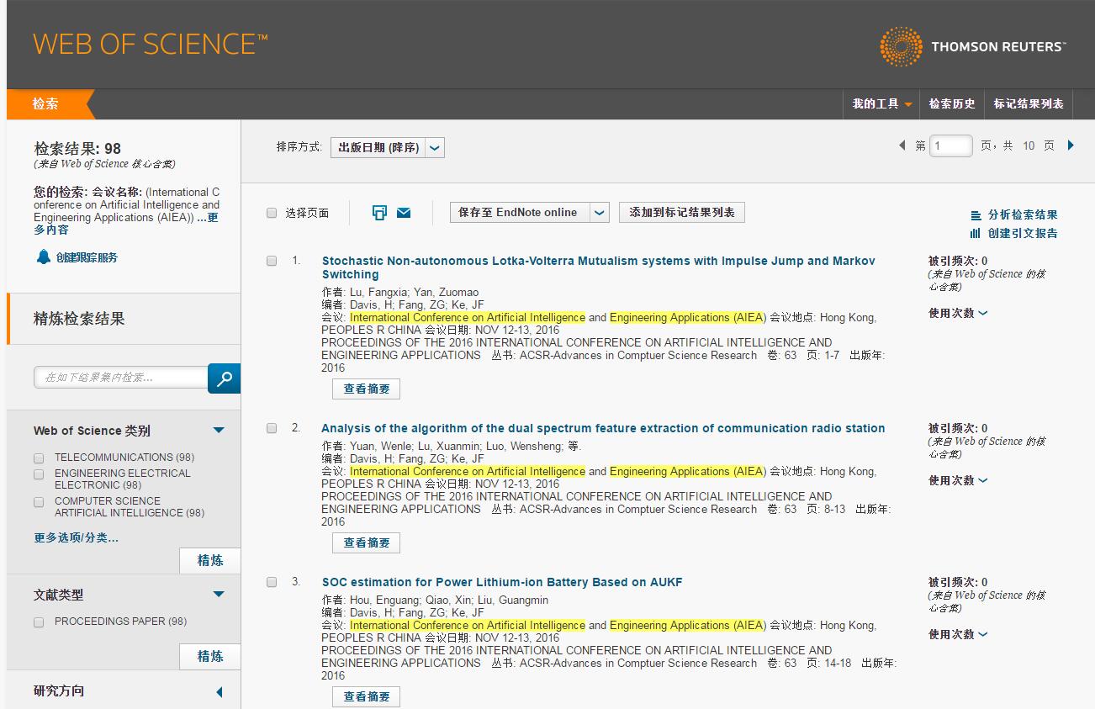1095x709 pixels.
Task: Click the 分析检索结果 link
Action: [1023, 215]
